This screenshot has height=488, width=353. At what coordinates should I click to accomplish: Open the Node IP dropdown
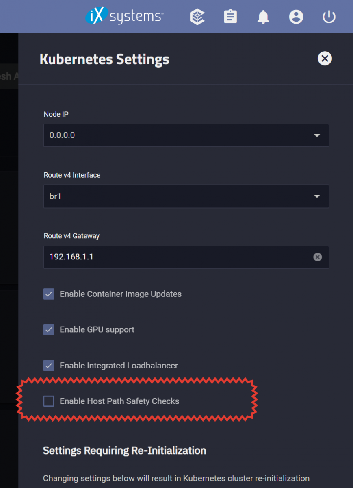[x=186, y=135]
